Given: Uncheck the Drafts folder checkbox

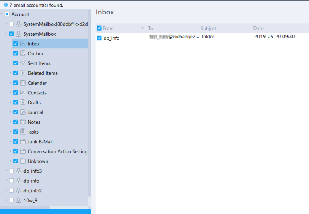Looking at the screenshot, I should pos(16,102).
